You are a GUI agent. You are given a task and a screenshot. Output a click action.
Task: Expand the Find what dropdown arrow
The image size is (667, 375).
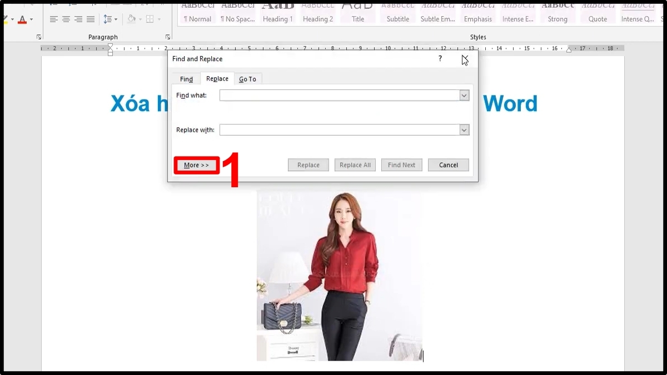(465, 96)
